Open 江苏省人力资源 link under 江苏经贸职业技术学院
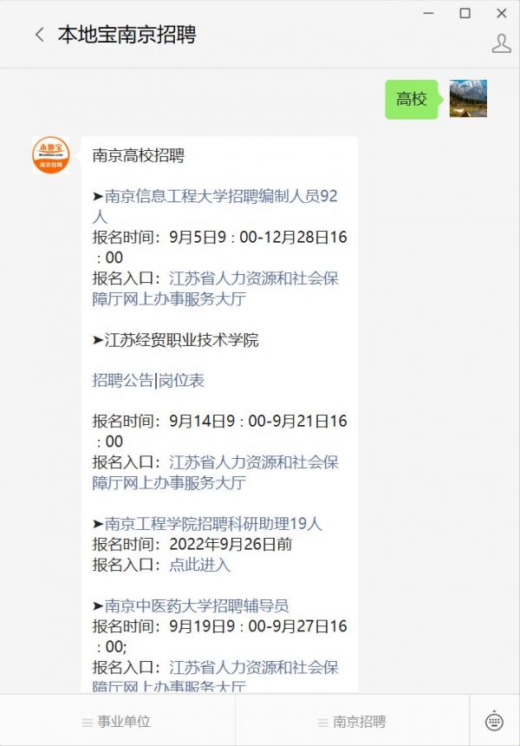The height and width of the screenshot is (746, 520). pyautogui.click(x=215, y=472)
